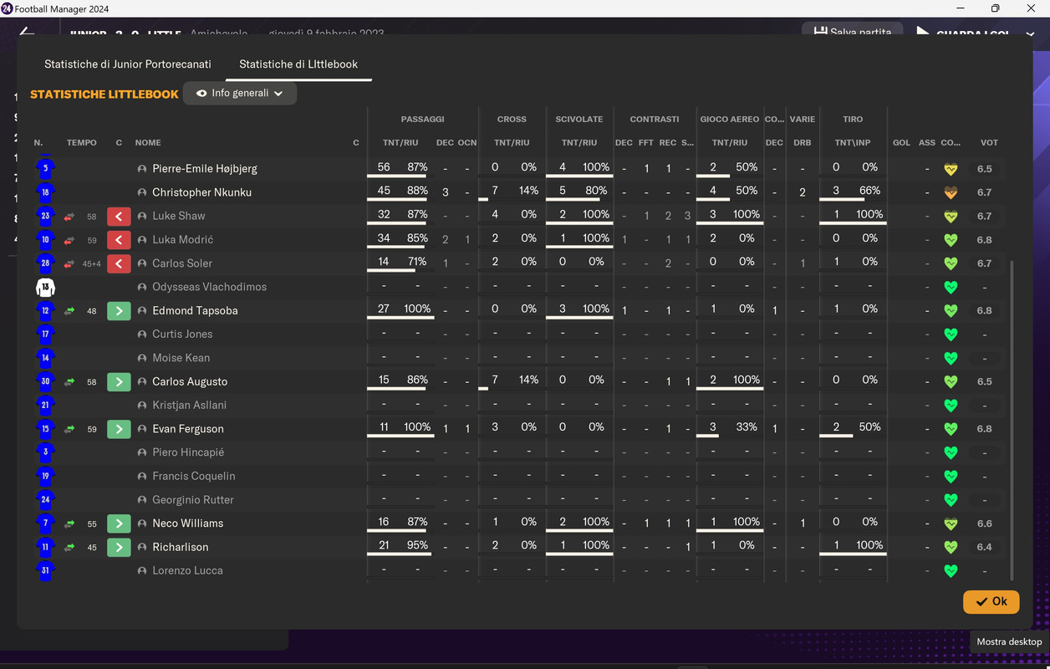Viewport: 1050px width, 669px height.
Task: Click the green substituted-on arrow for Evan Ferguson
Action: [x=119, y=429]
